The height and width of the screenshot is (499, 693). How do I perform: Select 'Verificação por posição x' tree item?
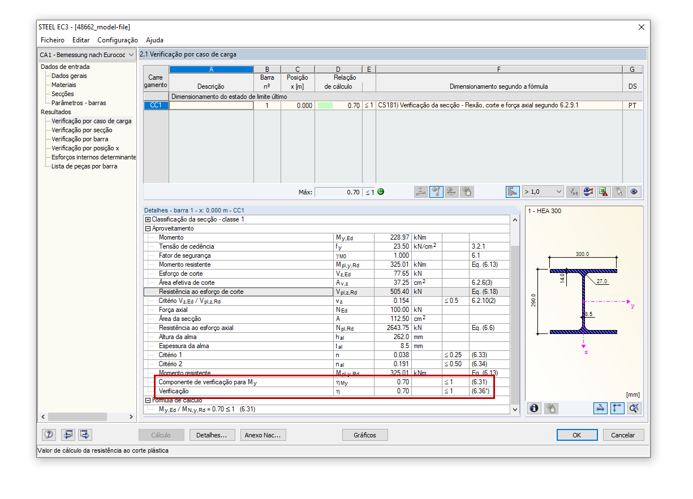click(x=85, y=148)
